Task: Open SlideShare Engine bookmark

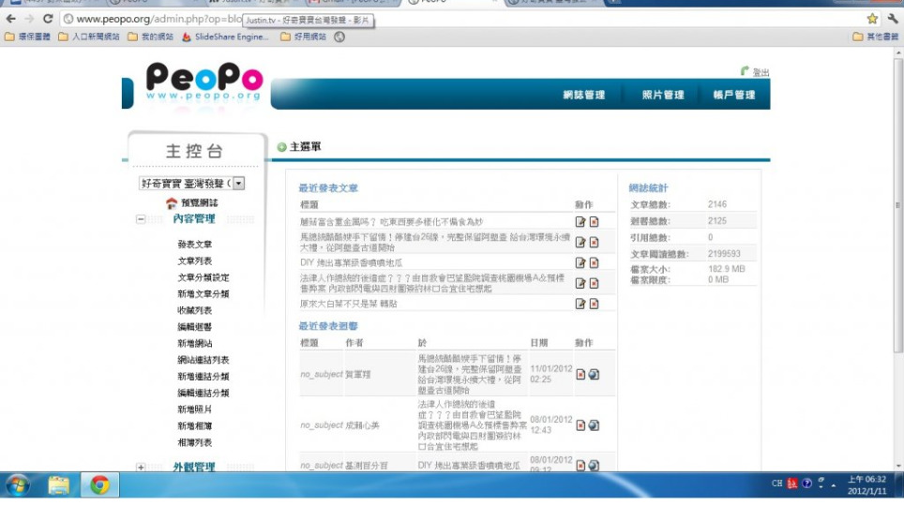Action: [231, 37]
